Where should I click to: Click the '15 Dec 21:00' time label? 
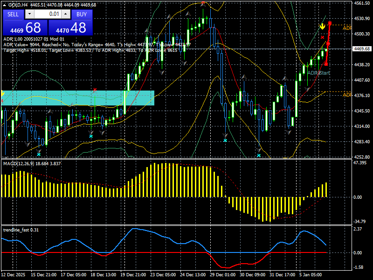pos(44,275)
